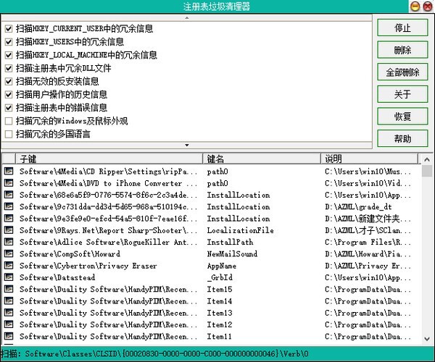Toggle the scan redundant DLL files checkbox
435x362 pixels.
9,68
